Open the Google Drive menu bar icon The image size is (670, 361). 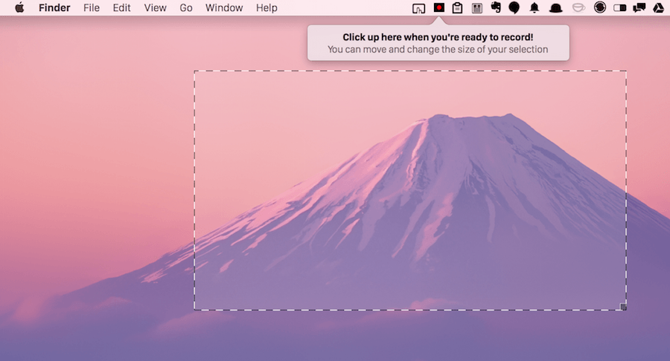(x=658, y=8)
